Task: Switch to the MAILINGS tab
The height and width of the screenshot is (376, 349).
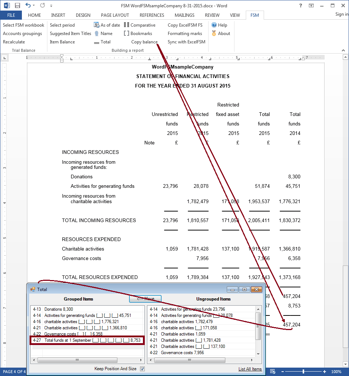Action: click(x=185, y=15)
